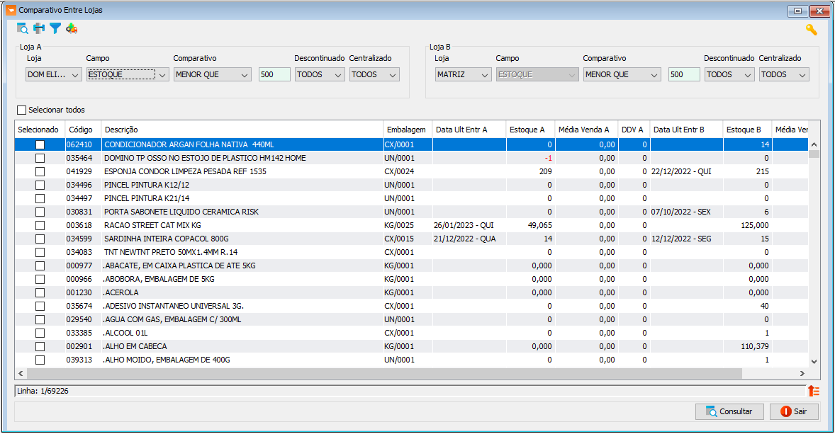Open Loja B Descontinuado dropdown
The width and height of the screenshot is (835, 434).
(729, 74)
